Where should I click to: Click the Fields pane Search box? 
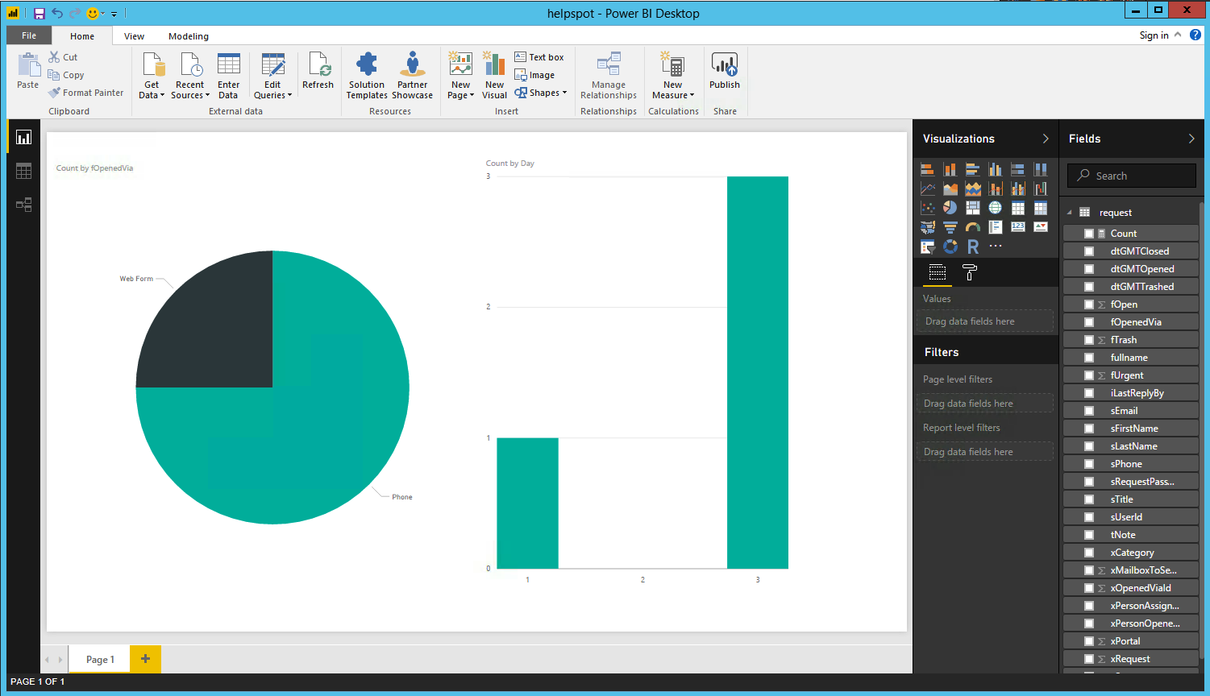click(1132, 176)
